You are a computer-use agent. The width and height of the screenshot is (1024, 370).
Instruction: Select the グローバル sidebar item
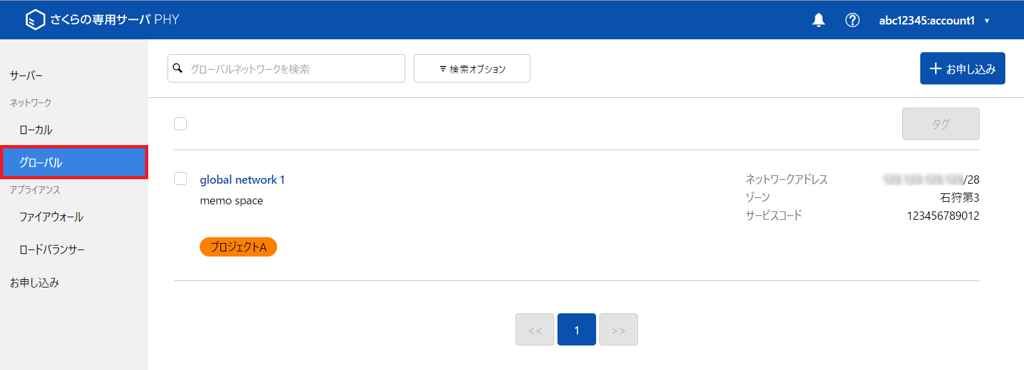tap(74, 162)
